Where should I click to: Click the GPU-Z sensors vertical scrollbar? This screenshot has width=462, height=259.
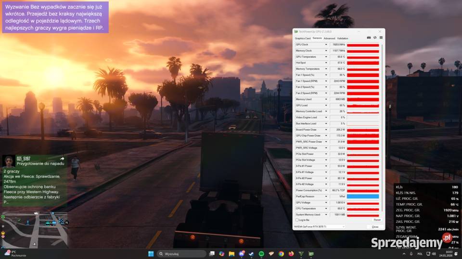(x=382, y=128)
